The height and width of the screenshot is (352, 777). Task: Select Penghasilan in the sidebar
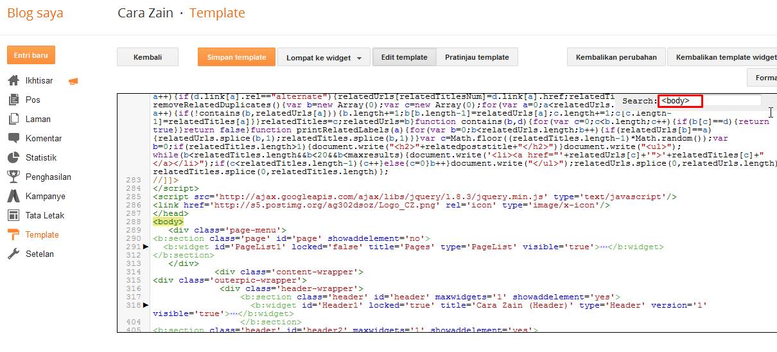[48, 177]
